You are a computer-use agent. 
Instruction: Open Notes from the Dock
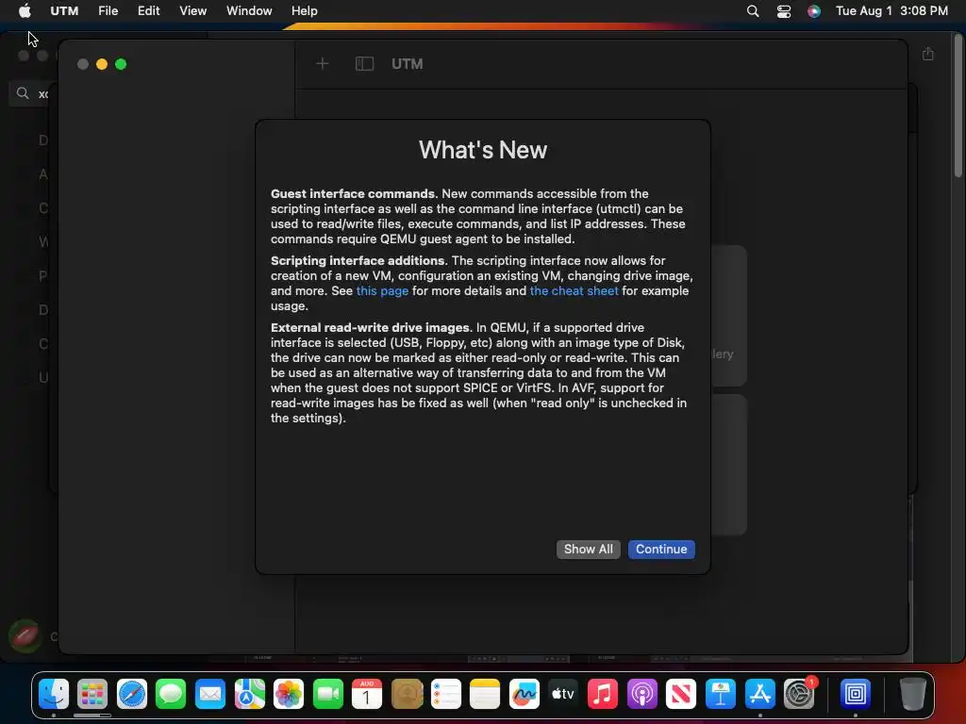point(485,694)
